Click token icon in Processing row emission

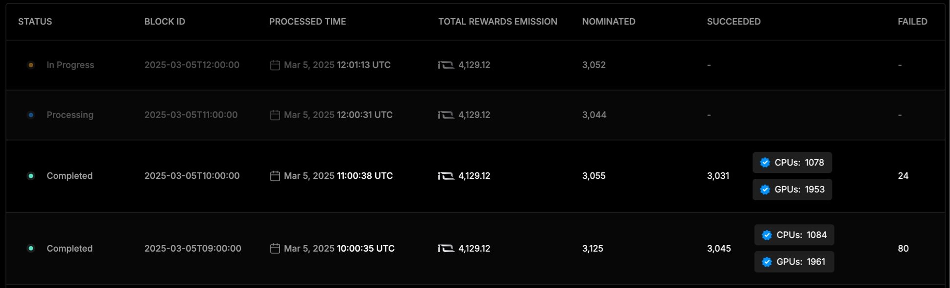(x=446, y=115)
